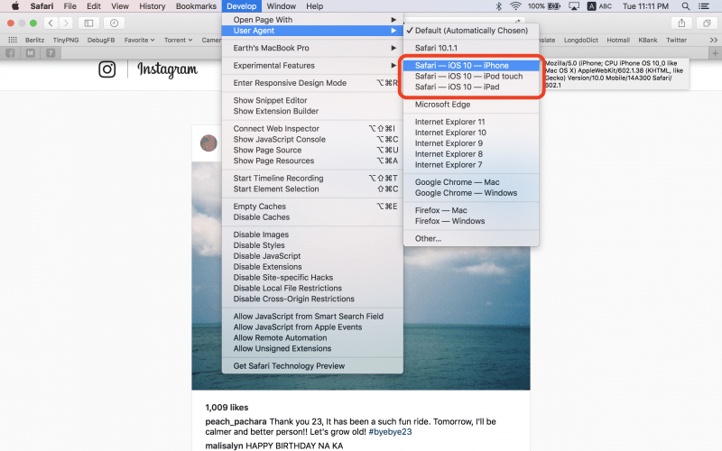Open Bluetooth status menu
This screenshot has height=451, width=722.
498,6
